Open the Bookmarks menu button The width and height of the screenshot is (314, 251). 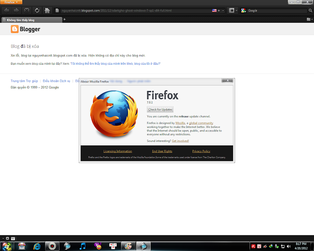[x=232, y=11]
